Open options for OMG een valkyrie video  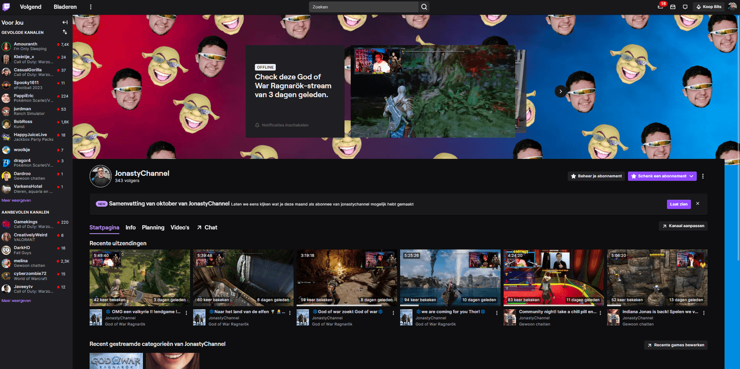point(186,313)
